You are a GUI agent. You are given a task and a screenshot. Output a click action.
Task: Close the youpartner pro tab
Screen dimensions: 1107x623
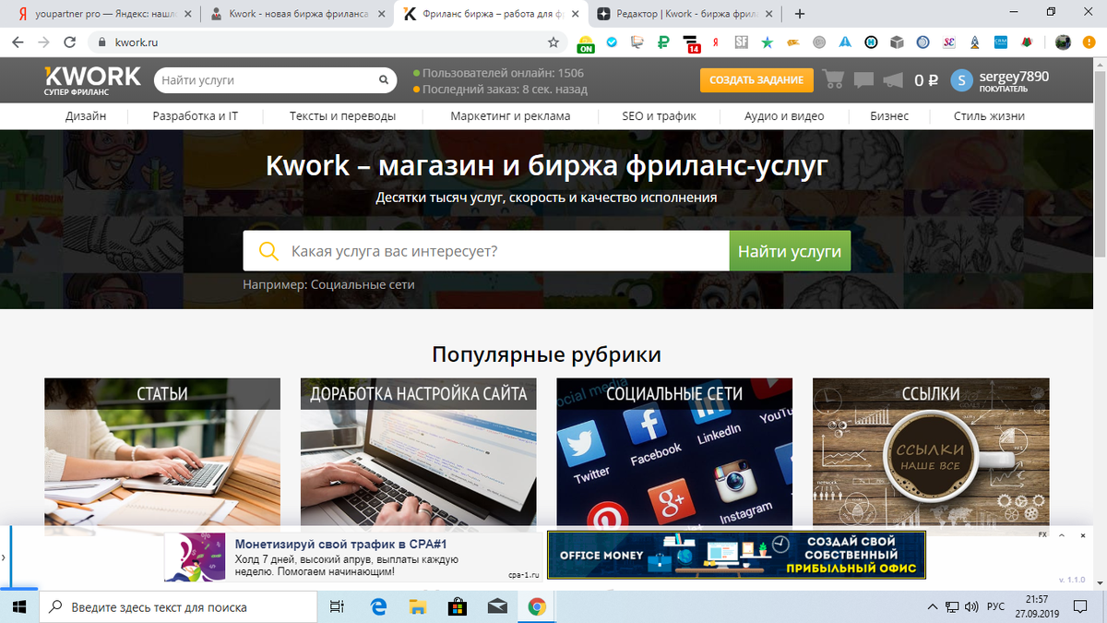coord(188,14)
